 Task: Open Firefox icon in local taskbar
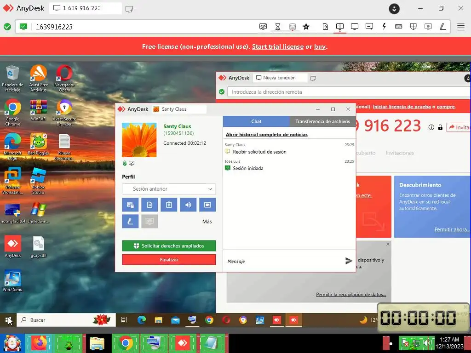[x=40, y=343]
